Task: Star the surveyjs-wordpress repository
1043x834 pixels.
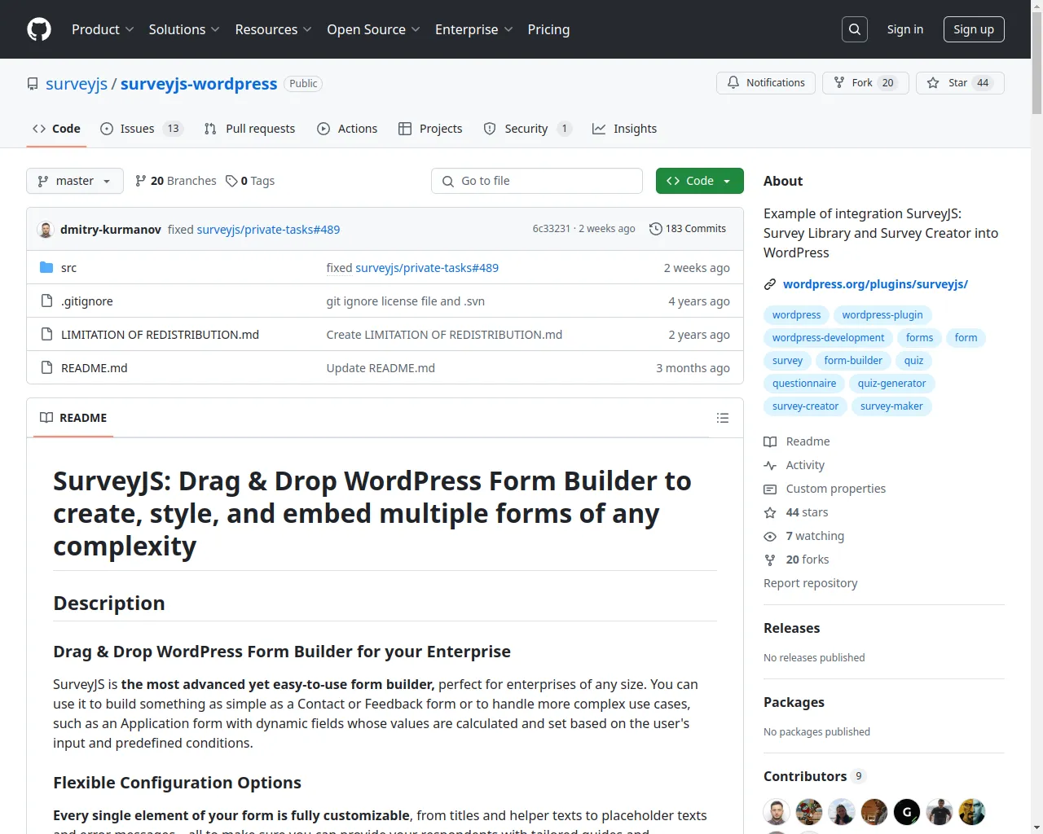Action: pos(960,83)
